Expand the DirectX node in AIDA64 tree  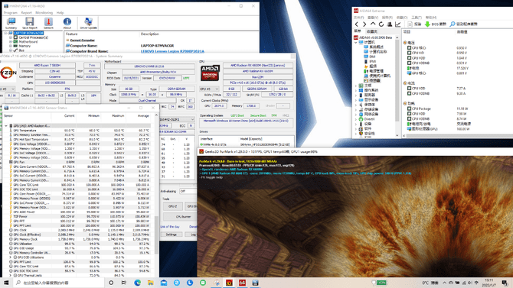[356, 119]
